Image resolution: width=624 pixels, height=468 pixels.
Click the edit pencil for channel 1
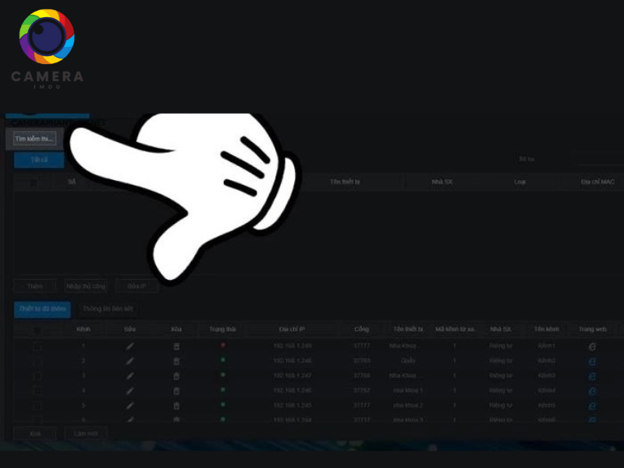pyautogui.click(x=130, y=346)
